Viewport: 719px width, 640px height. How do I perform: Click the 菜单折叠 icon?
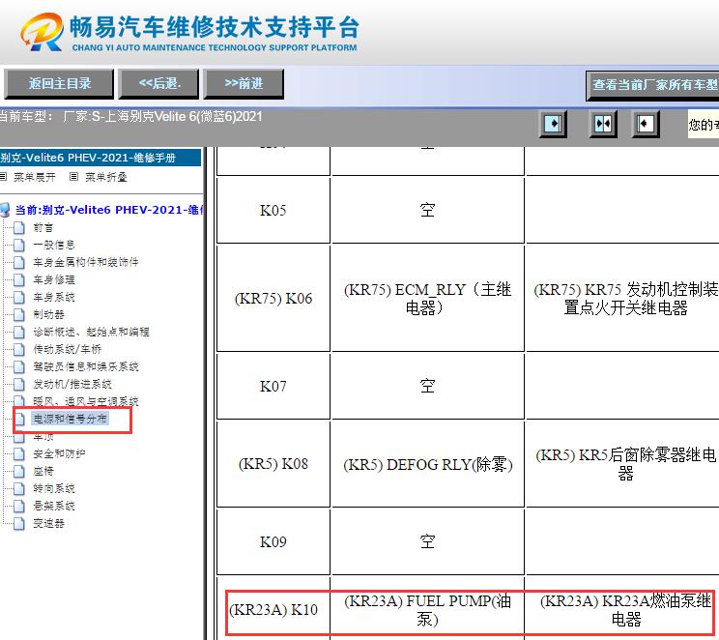point(73,177)
